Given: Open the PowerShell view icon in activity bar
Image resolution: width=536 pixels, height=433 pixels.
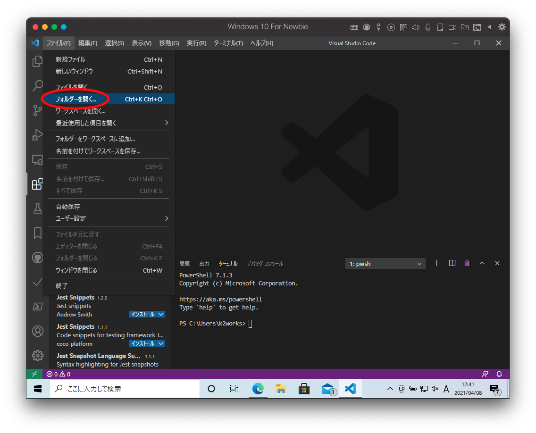Looking at the screenshot, I should tap(37, 307).
